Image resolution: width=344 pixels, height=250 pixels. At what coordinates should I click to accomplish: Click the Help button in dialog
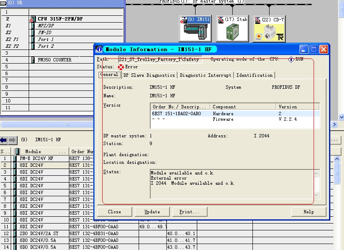308,212
